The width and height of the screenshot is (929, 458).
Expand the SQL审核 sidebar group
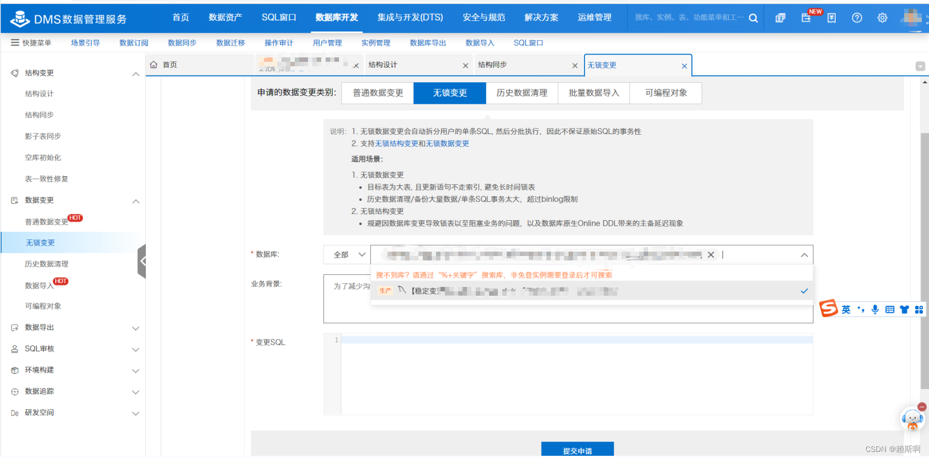click(136, 350)
